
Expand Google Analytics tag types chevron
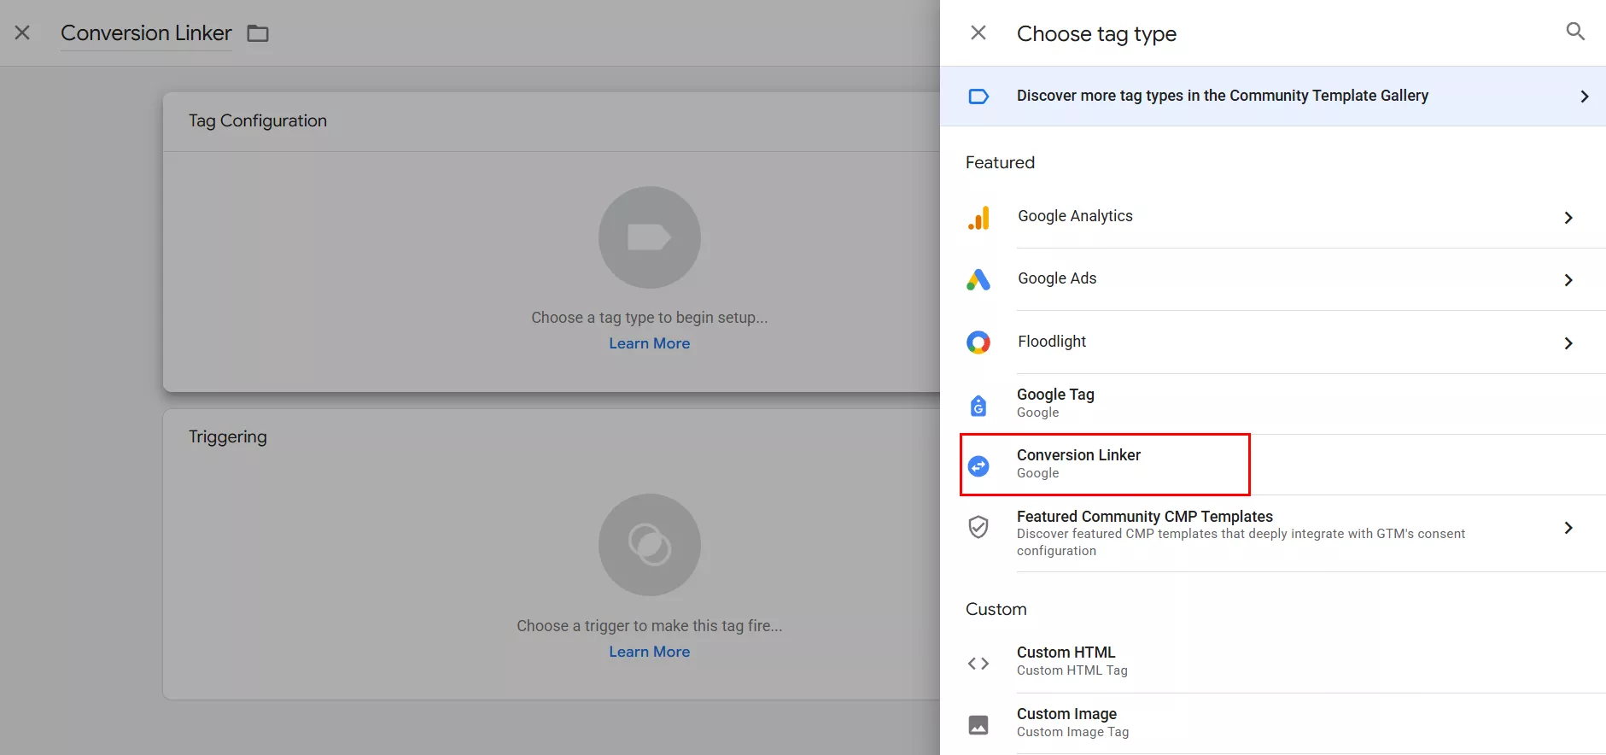pos(1568,218)
